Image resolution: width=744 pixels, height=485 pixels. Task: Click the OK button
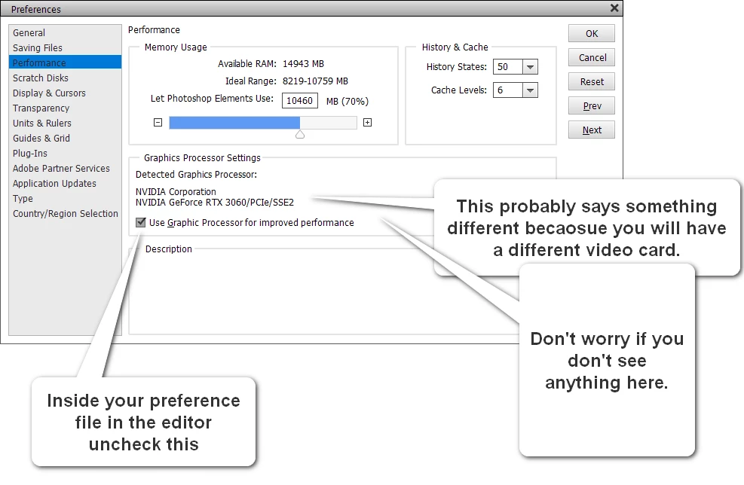pyautogui.click(x=591, y=34)
